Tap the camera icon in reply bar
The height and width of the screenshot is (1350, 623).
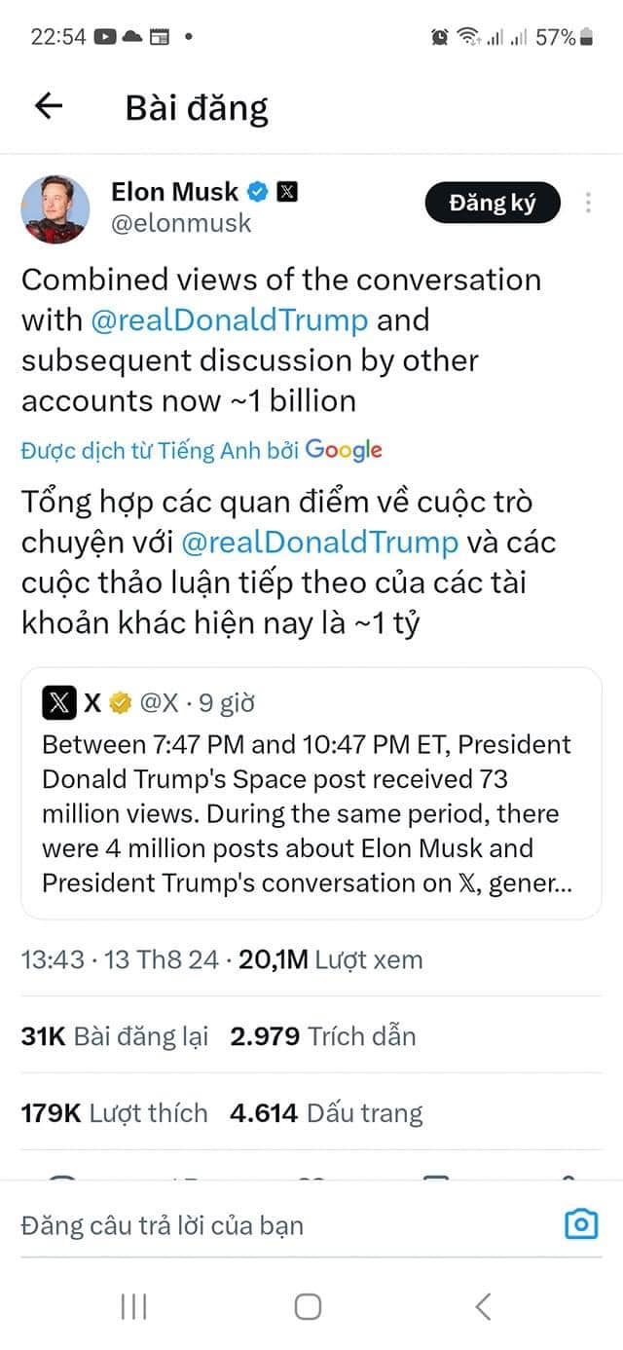tap(581, 1224)
